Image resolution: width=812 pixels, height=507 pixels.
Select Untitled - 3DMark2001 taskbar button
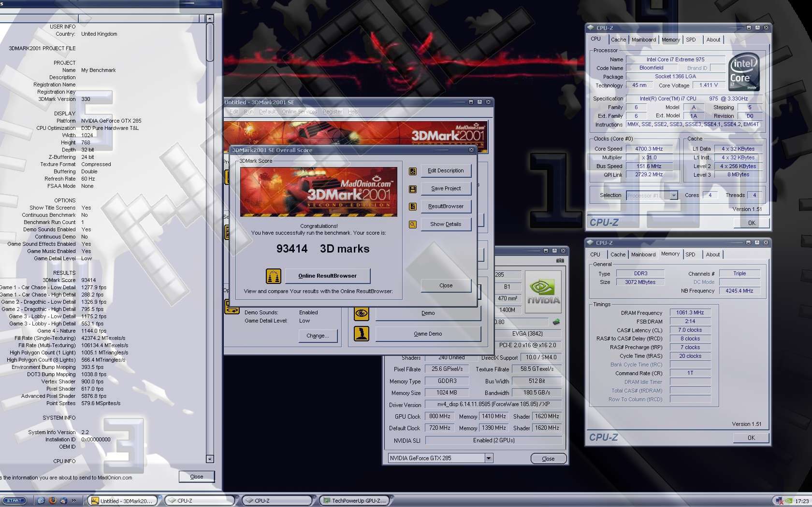click(125, 501)
